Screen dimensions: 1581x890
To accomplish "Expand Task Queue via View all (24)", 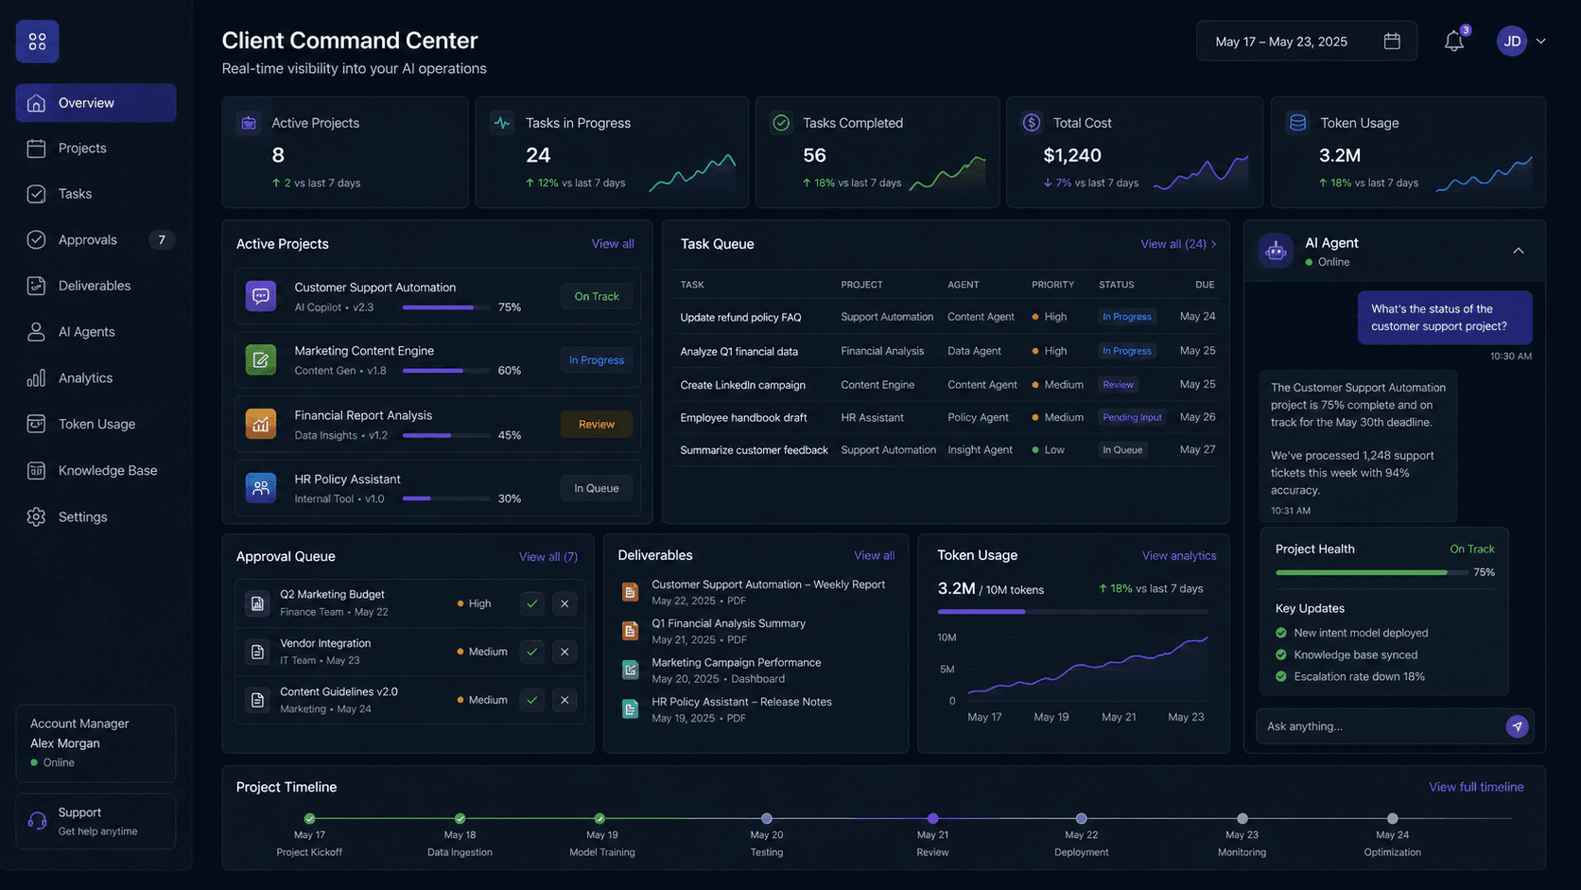I will click(1178, 244).
